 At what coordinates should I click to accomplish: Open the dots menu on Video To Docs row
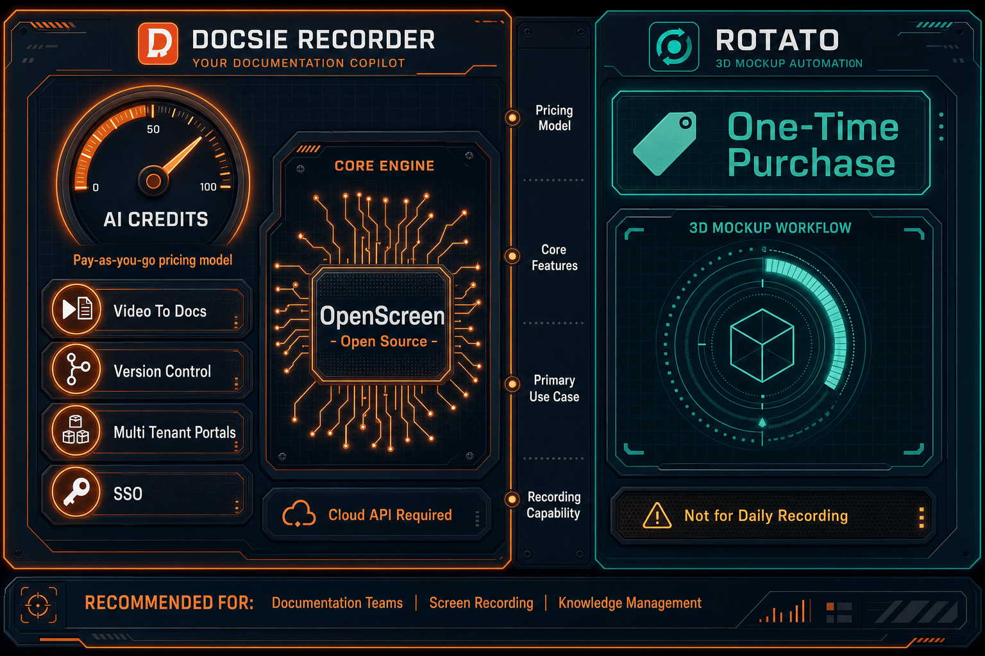point(236,322)
